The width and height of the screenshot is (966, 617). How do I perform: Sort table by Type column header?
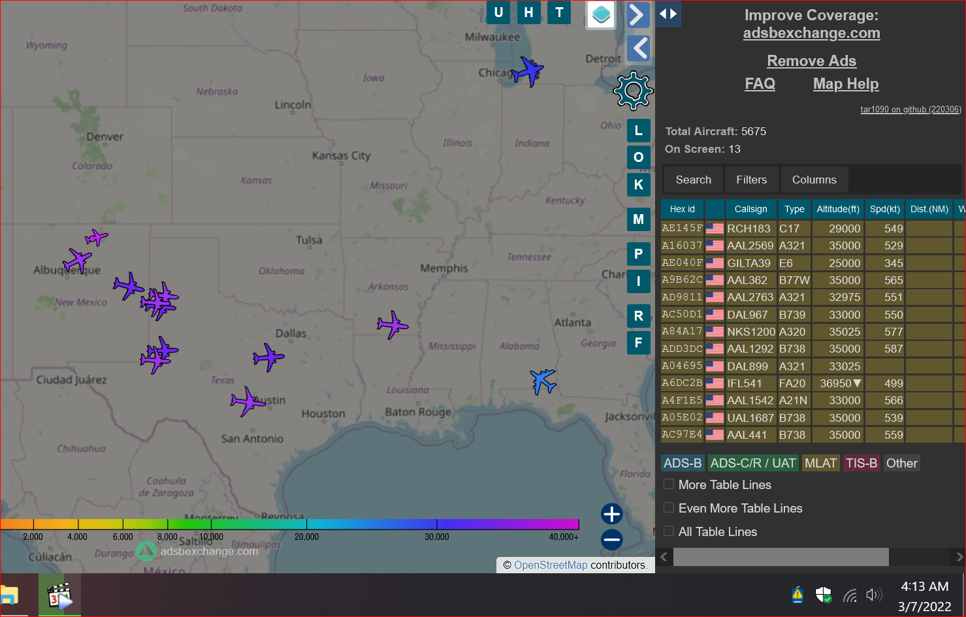point(794,209)
